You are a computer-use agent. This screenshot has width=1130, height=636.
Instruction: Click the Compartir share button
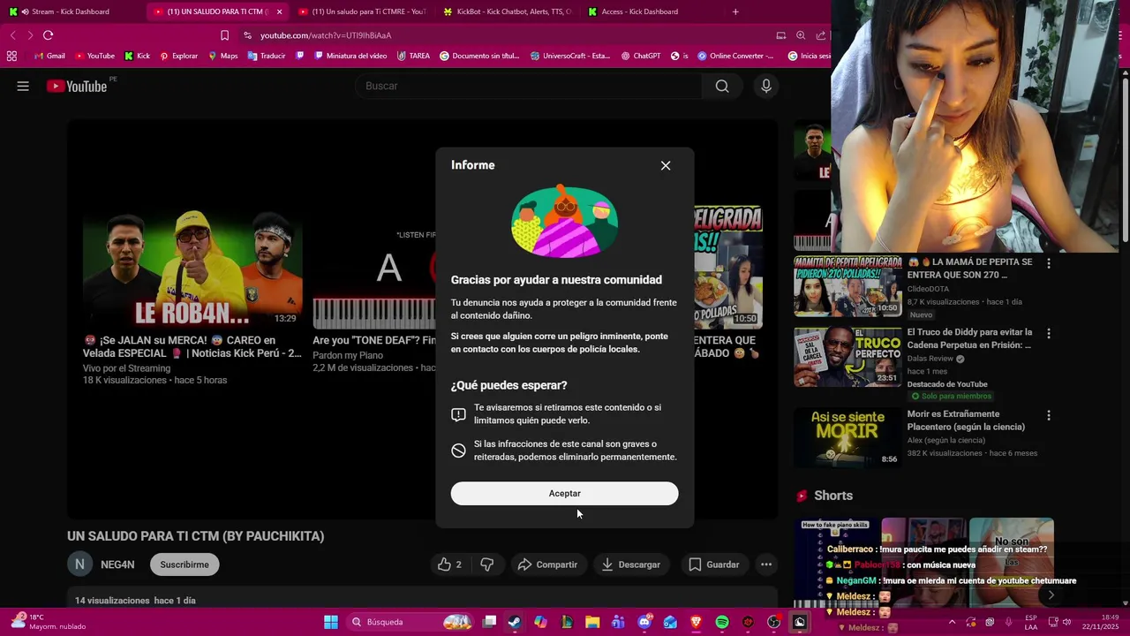pos(547,564)
